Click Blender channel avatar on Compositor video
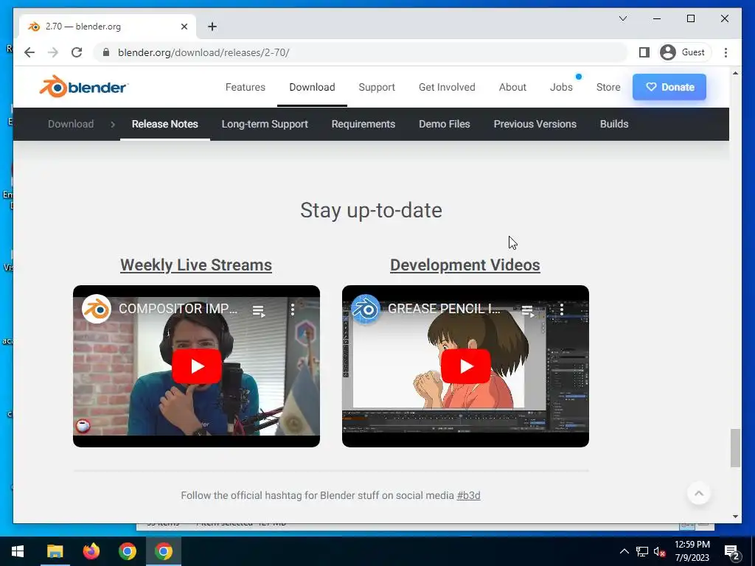The height and width of the screenshot is (566, 755). 97,309
